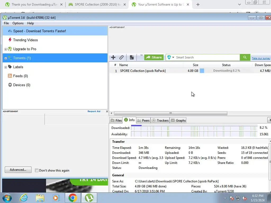
Task: Open the File menu
Action: click(6, 23)
